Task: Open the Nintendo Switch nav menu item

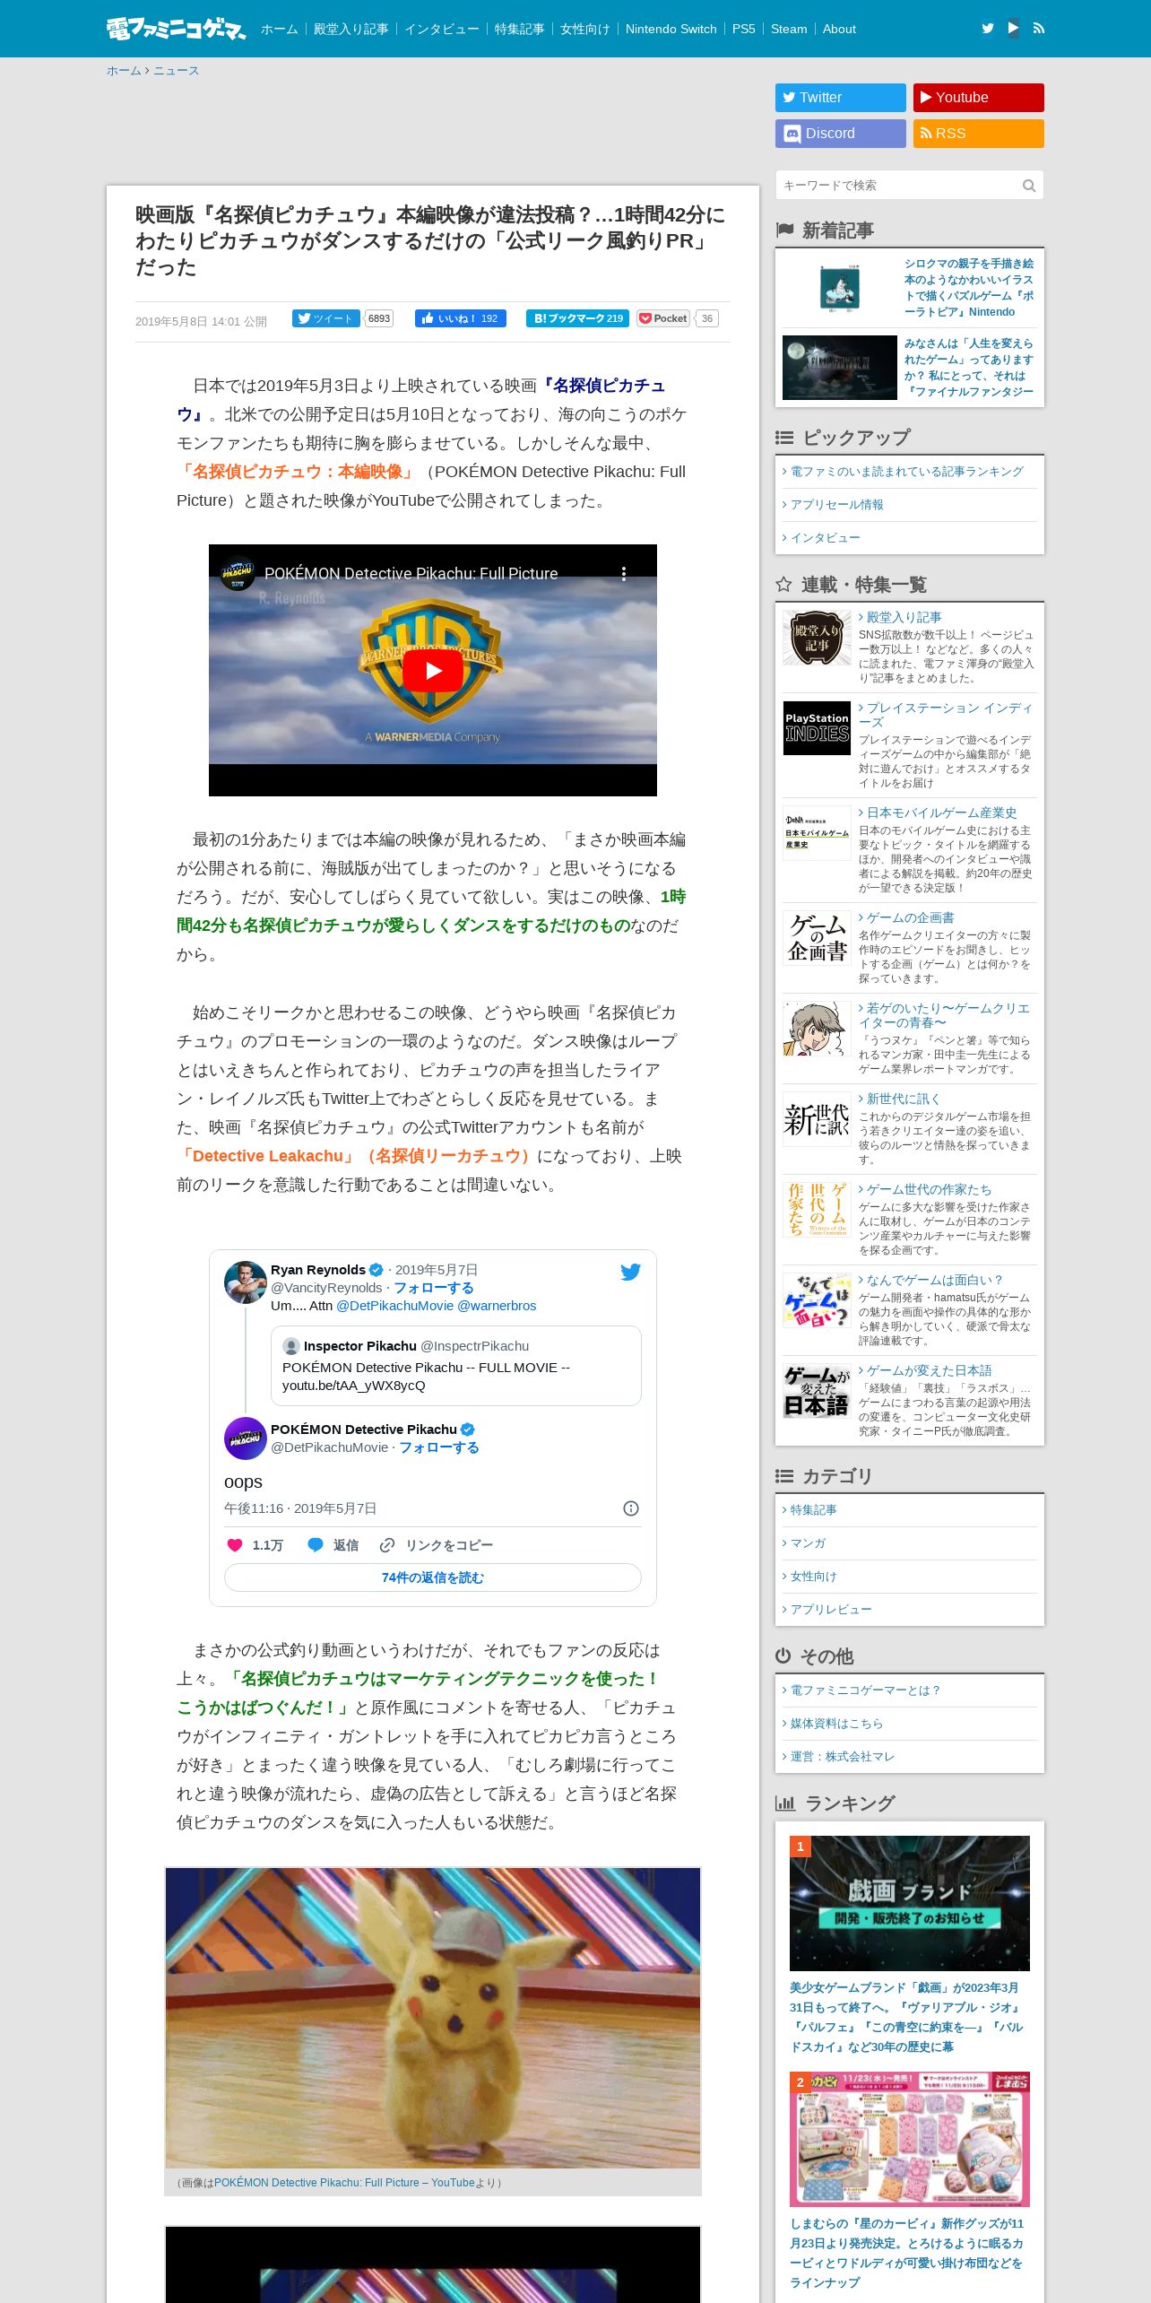Action: pyautogui.click(x=671, y=29)
